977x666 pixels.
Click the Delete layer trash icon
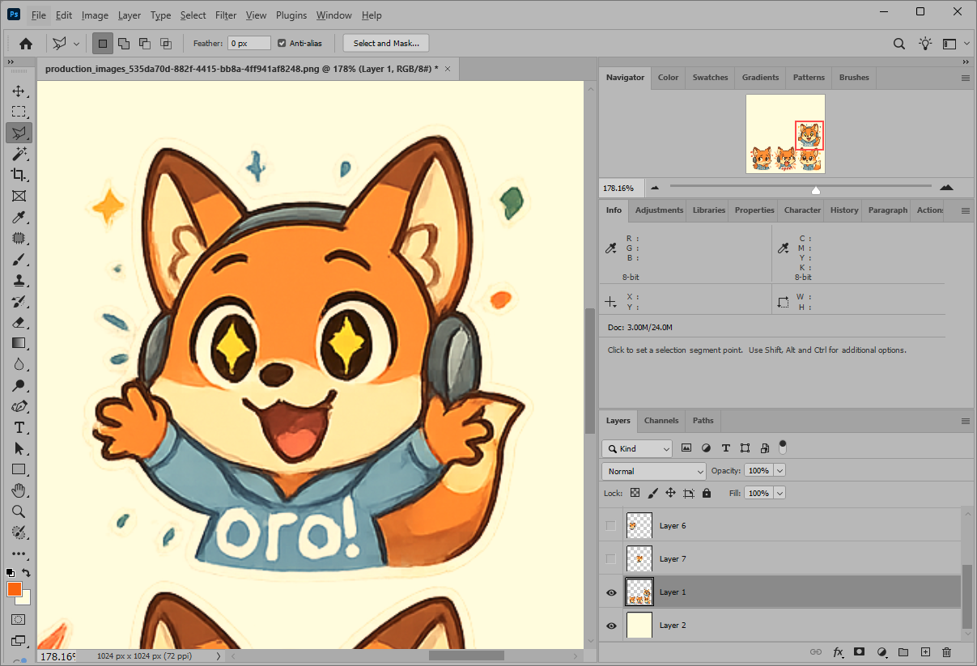(946, 651)
